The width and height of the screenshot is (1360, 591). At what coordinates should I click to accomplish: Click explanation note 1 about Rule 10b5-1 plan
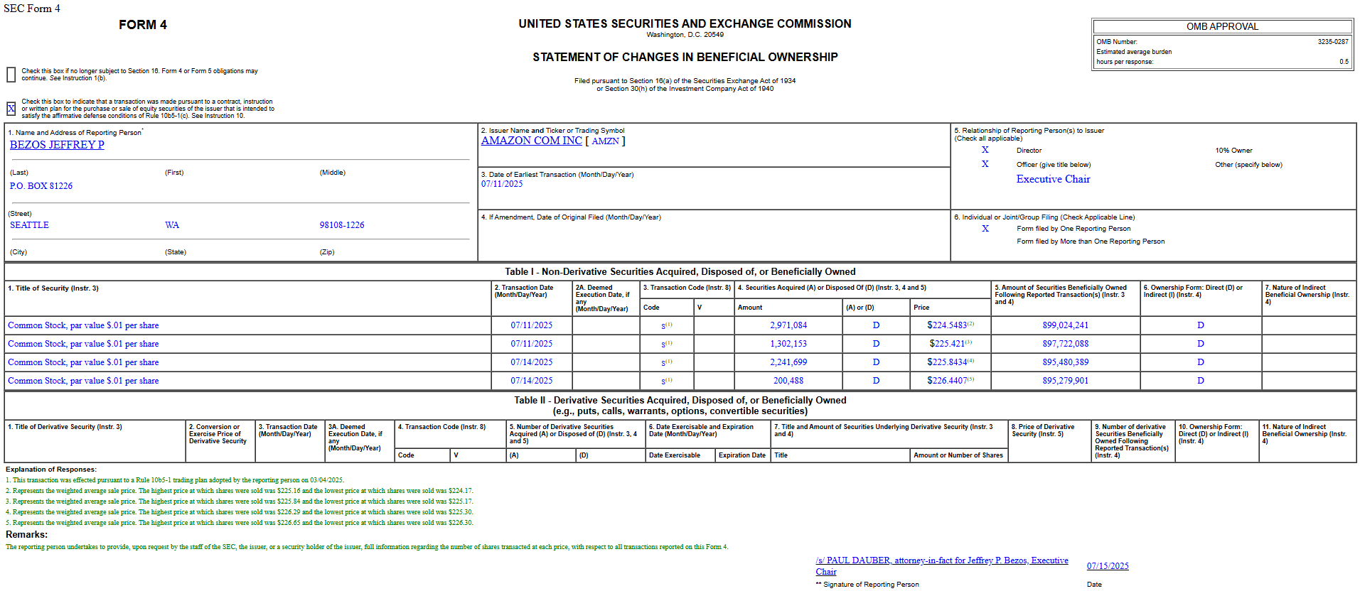point(175,480)
